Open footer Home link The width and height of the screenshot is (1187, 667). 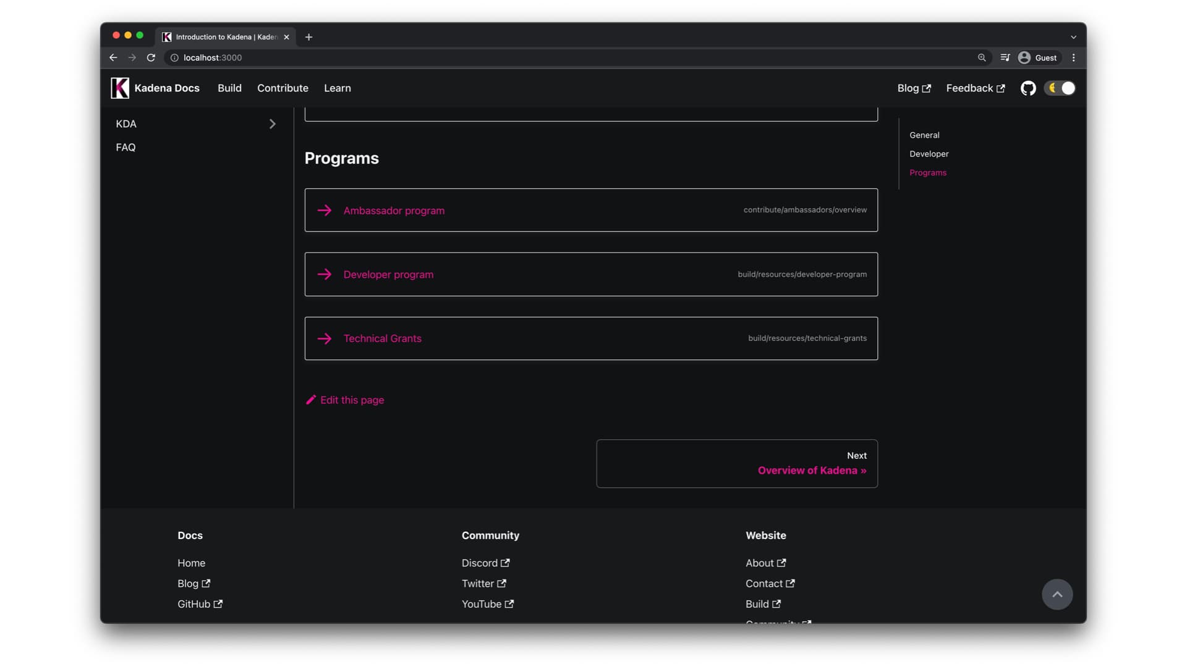[x=191, y=563]
